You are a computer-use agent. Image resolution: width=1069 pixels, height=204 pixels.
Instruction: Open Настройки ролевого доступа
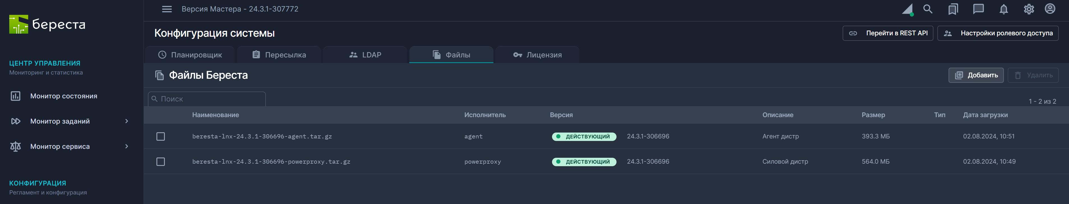point(998,33)
